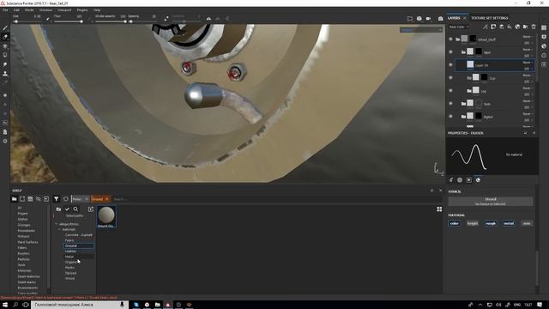
Task: Select the Projection tool
Action: coord(5,45)
